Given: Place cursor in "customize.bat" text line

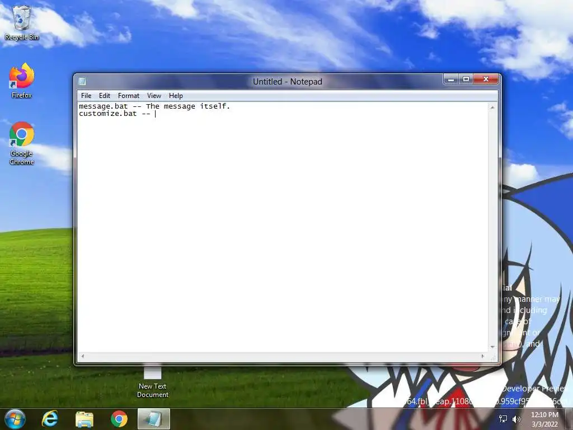Looking at the screenshot, I should (x=115, y=113).
